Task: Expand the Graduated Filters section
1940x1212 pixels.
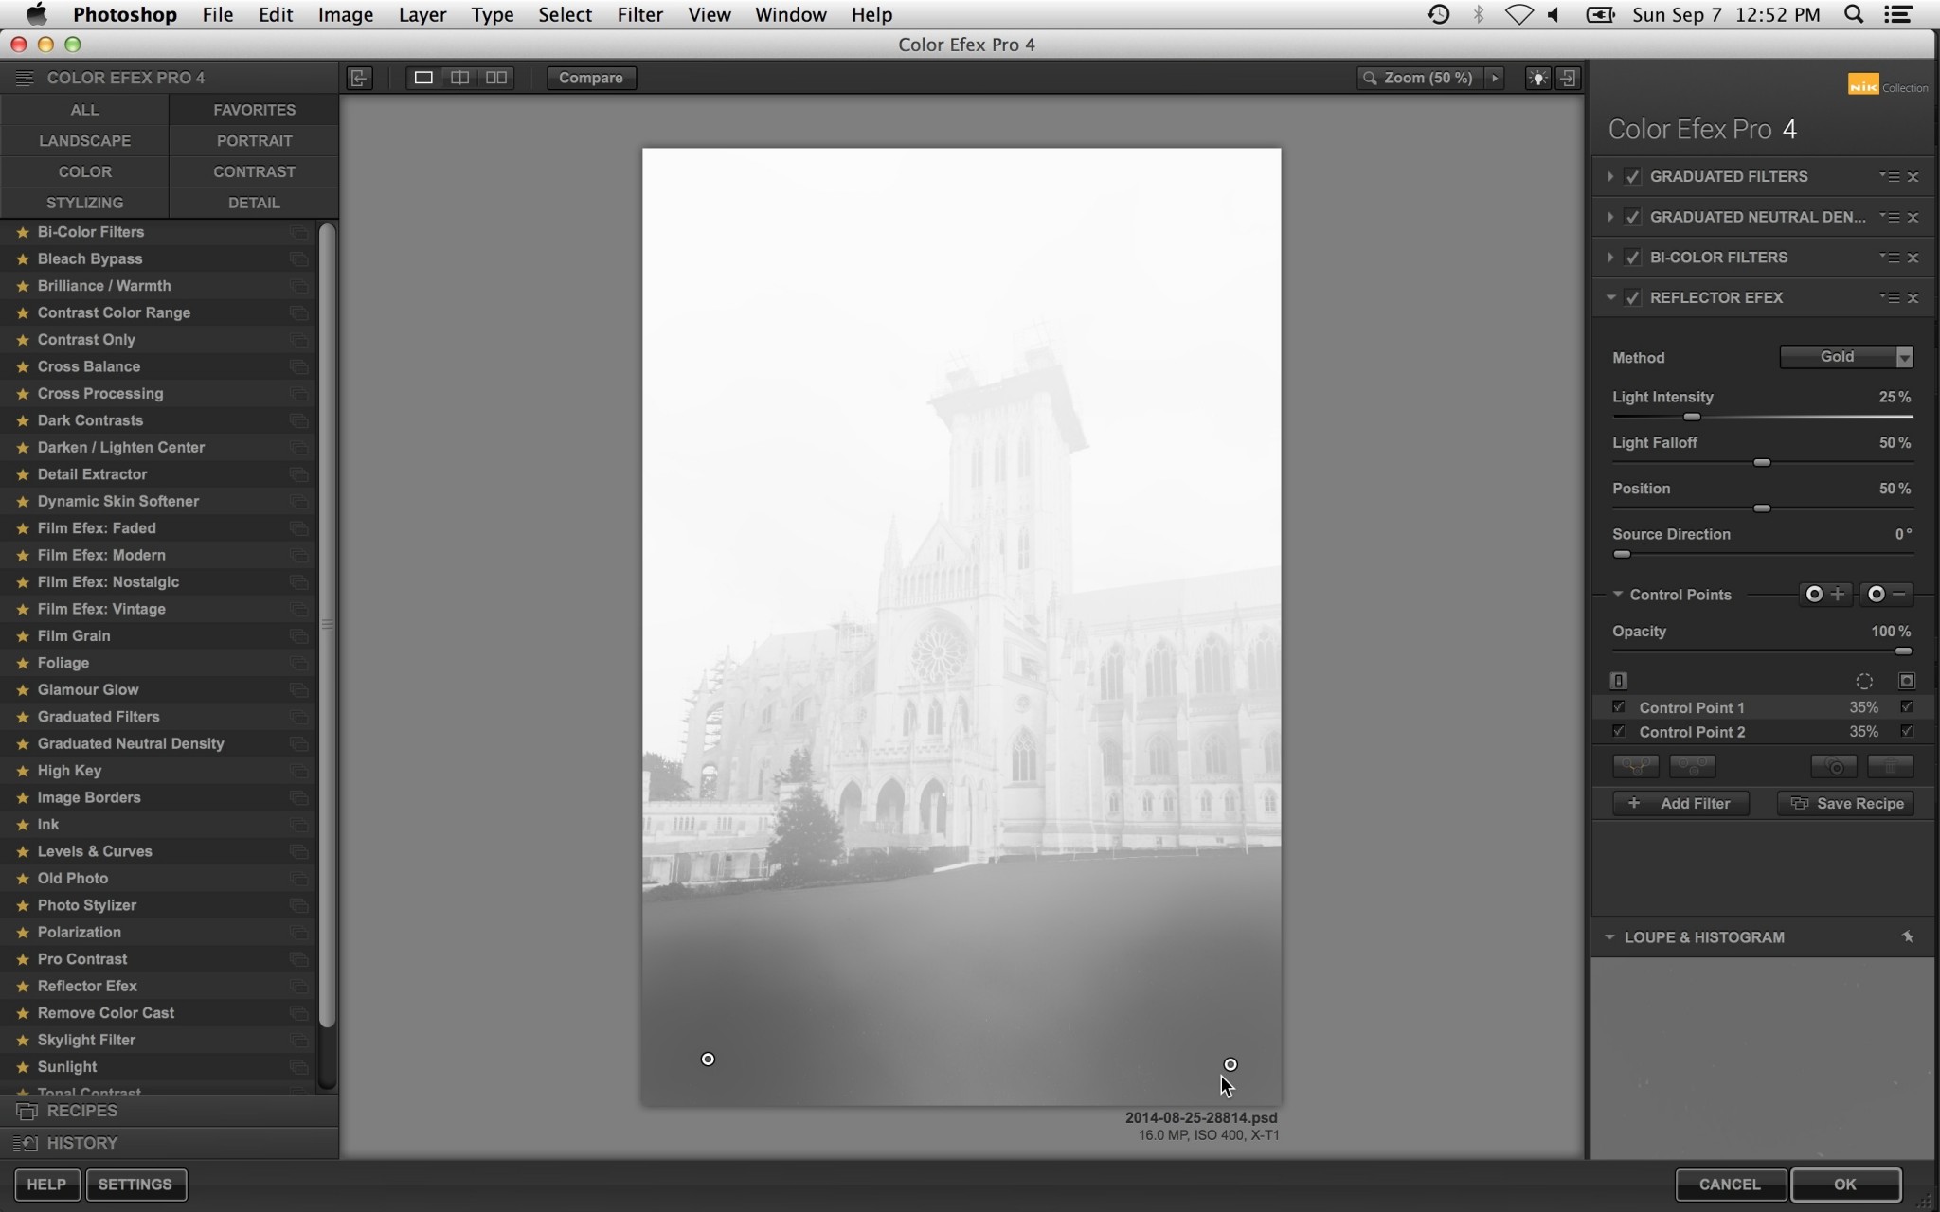Action: coord(1610,177)
